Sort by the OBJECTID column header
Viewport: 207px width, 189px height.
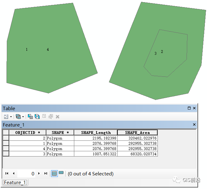(28, 132)
